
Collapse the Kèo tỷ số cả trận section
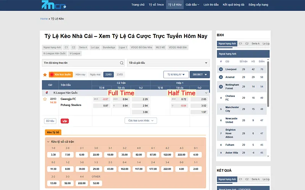[x=48, y=142]
